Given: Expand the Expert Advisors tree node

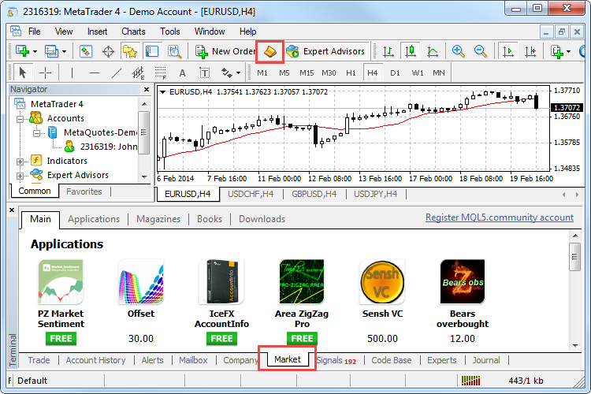Looking at the screenshot, I should click(x=20, y=176).
